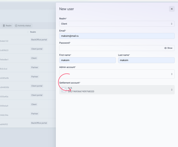Click the Client badge, row fe6edbe1
This screenshot has width=178, height=147.
point(34,58)
